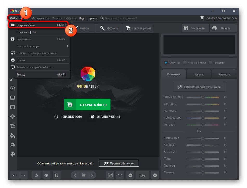The width and height of the screenshot is (247, 188).
Task: Click the redo arrow in bottom toolbar
Action: tap(23, 175)
